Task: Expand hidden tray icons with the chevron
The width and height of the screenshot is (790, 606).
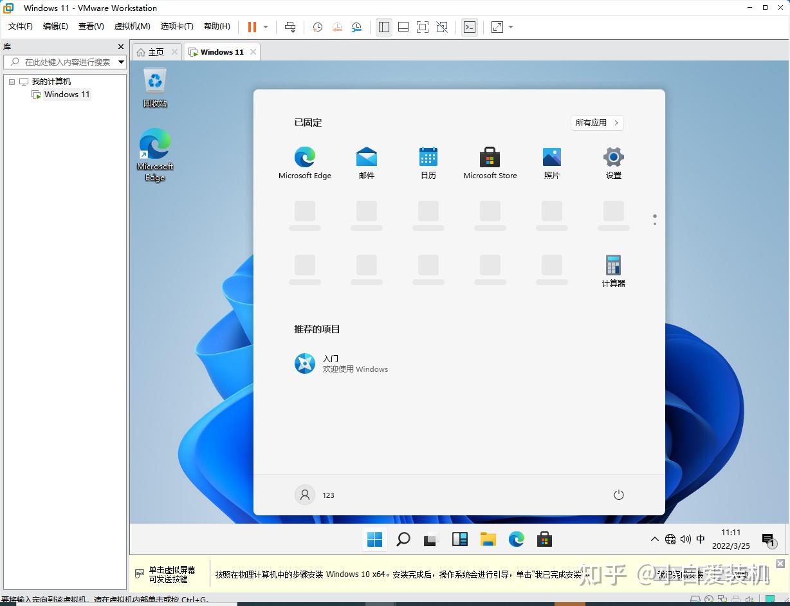Action: click(654, 539)
